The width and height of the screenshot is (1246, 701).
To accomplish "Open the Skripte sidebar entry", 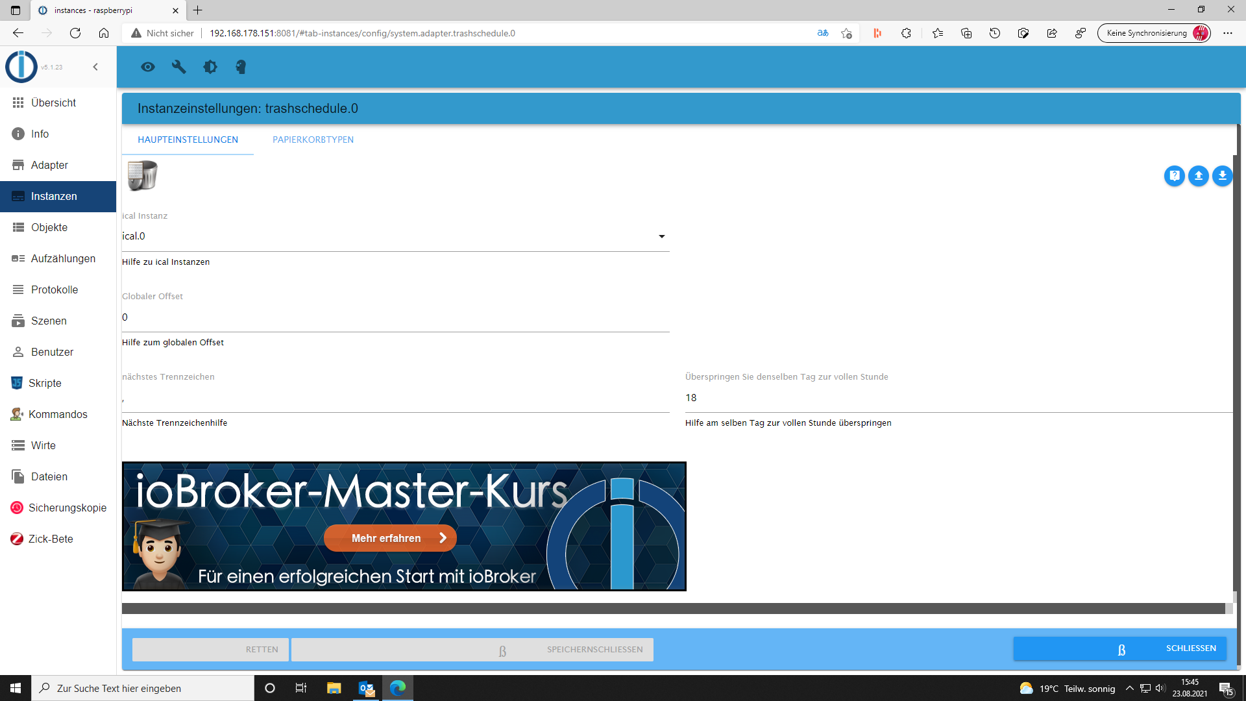I will (45, 383).
